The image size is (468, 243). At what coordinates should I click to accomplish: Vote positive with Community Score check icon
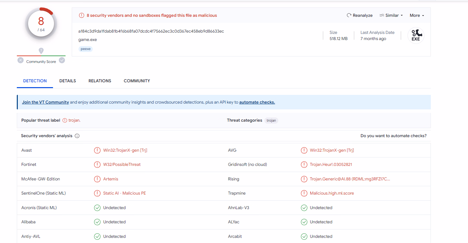[x=62, y=60]
